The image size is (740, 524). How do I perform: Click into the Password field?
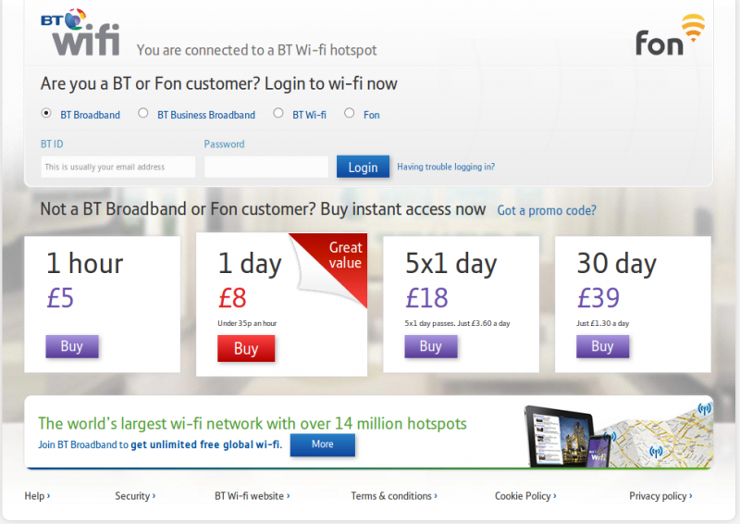click(x=266, y=167)
